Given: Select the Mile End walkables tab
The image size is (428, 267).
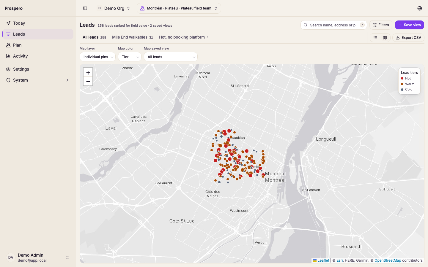Looking at the screenshot, I should 133,37.
